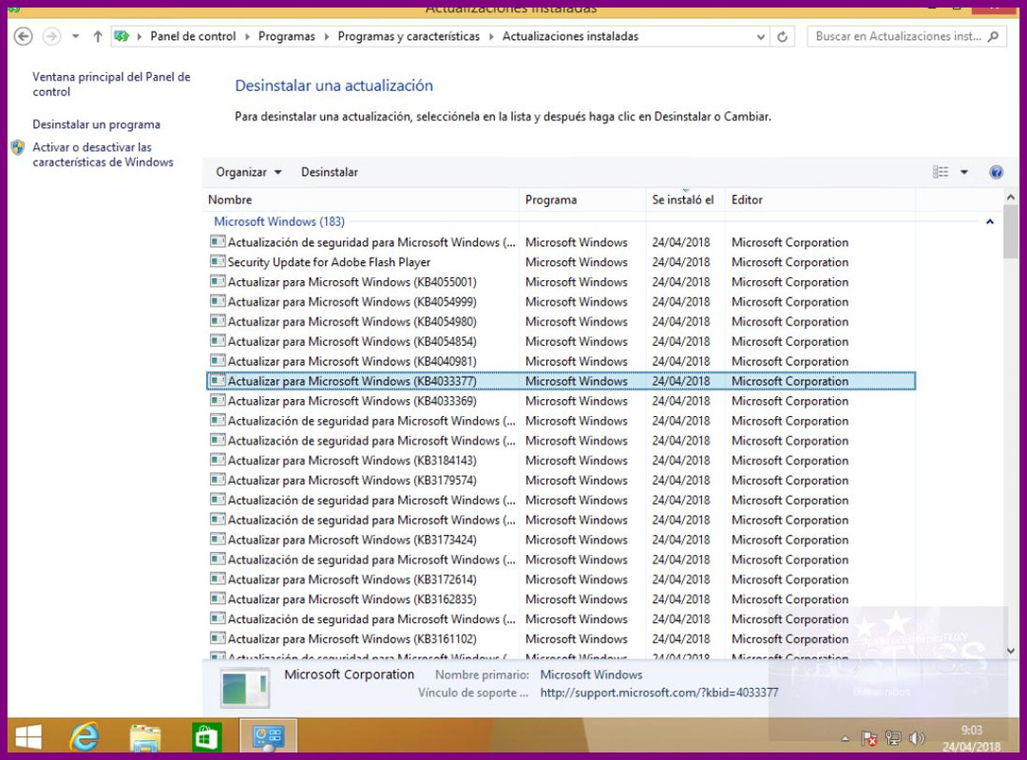Select highlighted update KB4033377

pyautogui.click(x=561, y=381)
